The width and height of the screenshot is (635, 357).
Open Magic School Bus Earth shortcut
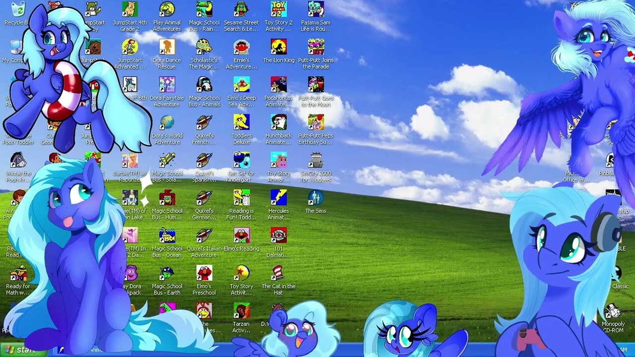(x=167, y=280)
